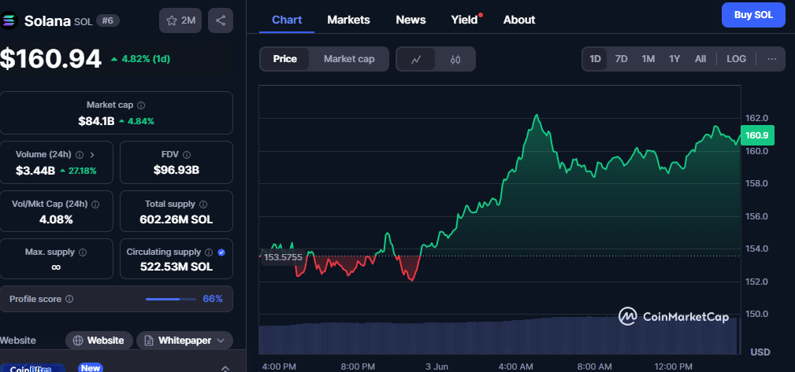Collapse the CoinBites panel chevron

pyautogui.click(x=225, y=368)
